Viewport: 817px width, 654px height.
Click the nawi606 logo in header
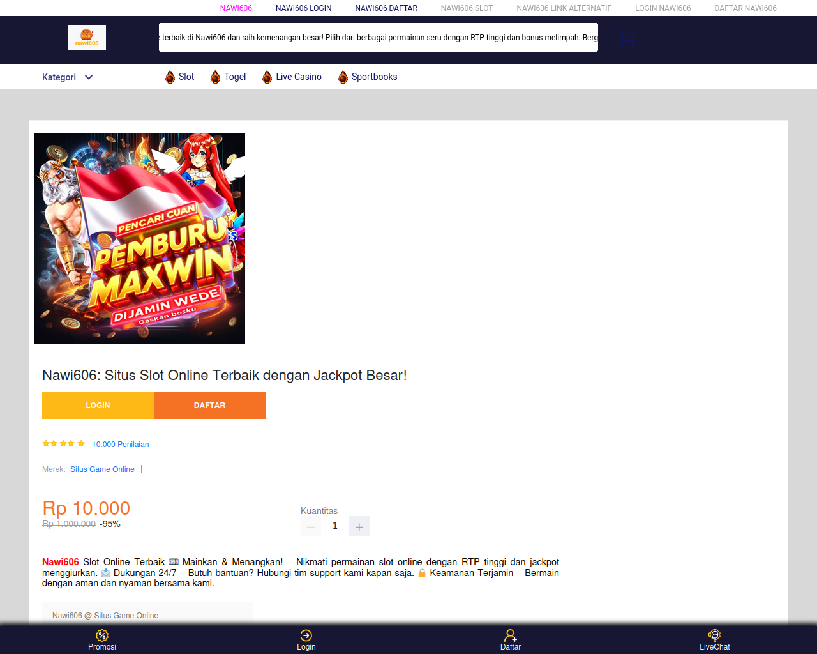coord(87,38)
